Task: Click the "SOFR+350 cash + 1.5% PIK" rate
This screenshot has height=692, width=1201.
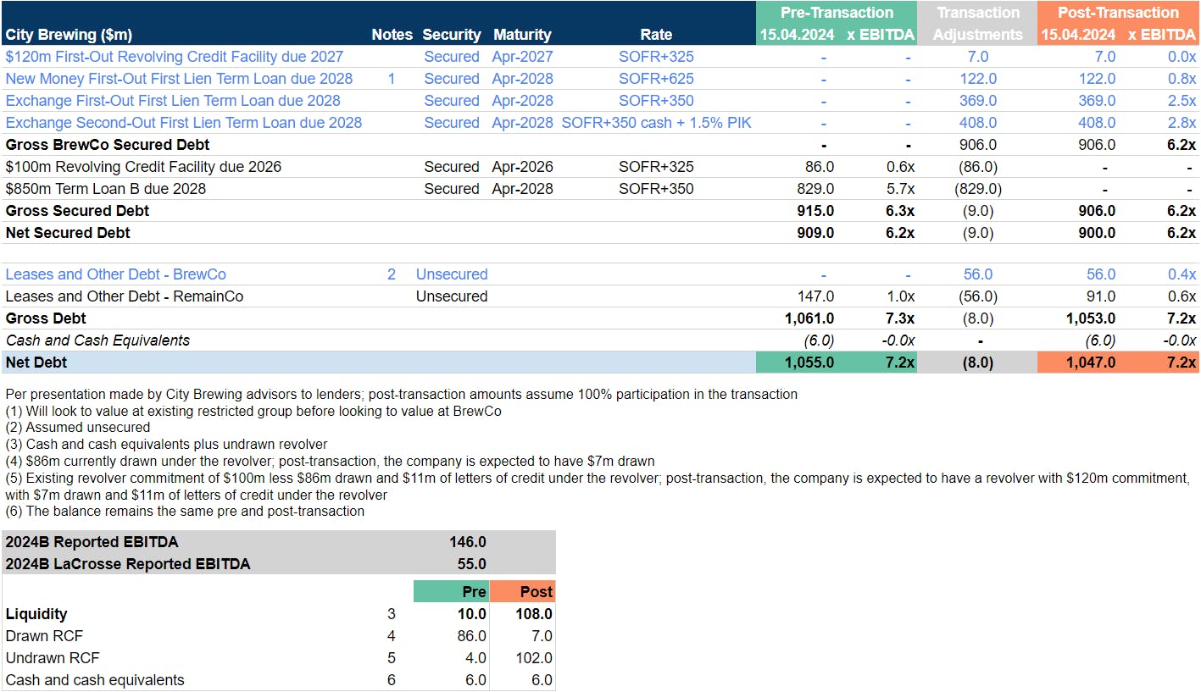Action: pyautogui.click(x=656, y=123)
